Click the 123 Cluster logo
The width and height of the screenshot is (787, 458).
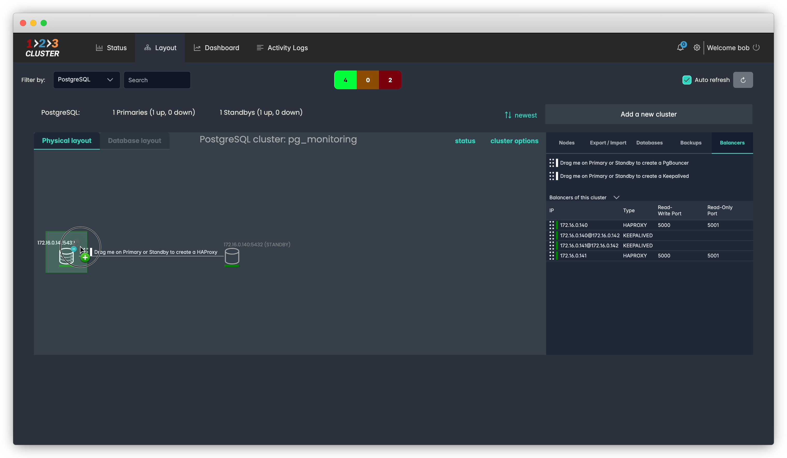(x=42, y=48)
